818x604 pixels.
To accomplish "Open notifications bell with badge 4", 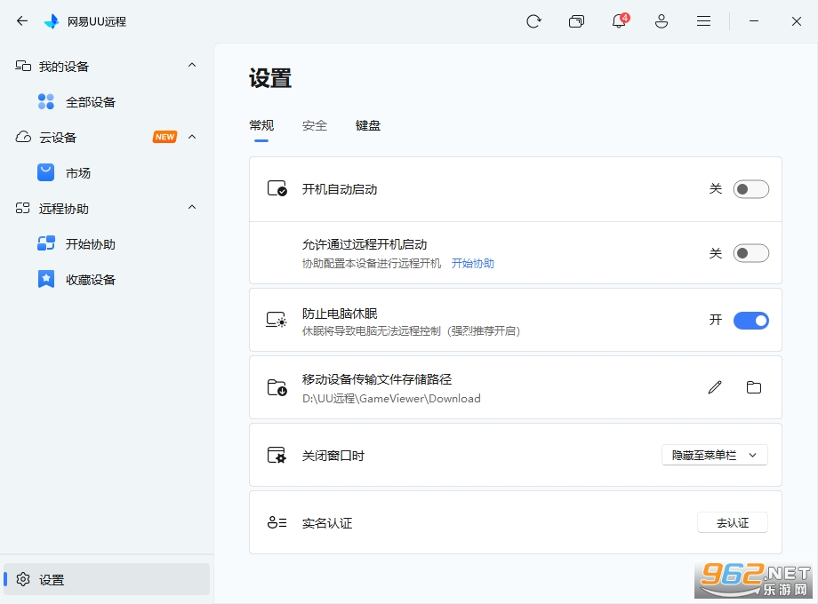I will (x=620, y=20).
